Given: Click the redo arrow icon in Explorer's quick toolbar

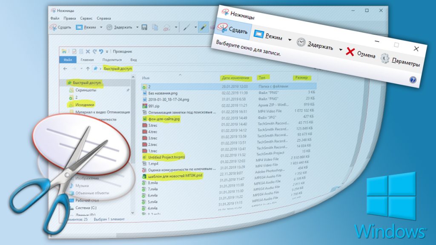Looking at the screenshot, I should [x=95, y=51].
